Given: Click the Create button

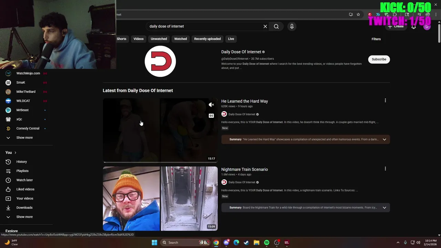Looking at the screenshot, I should pos(396,27).
